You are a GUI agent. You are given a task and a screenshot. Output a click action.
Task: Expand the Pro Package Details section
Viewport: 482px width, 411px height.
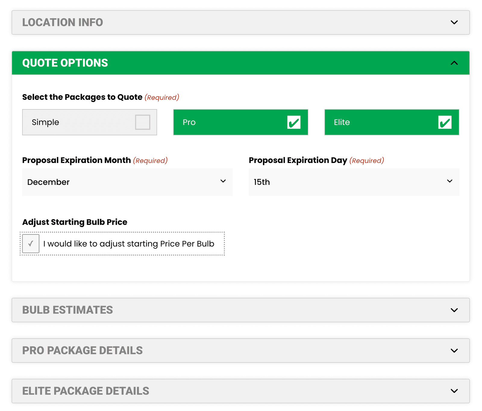[241, 351]
